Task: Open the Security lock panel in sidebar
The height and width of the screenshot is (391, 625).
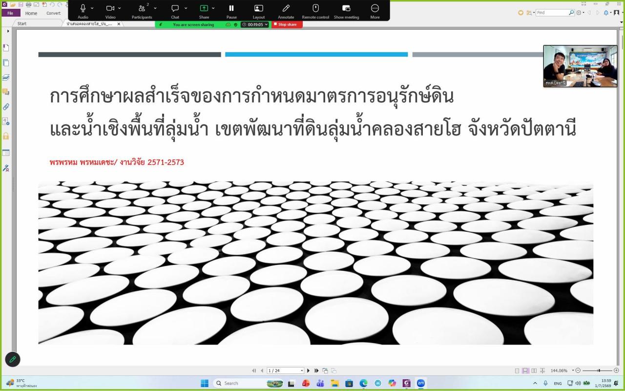Action: pos(6,136)
